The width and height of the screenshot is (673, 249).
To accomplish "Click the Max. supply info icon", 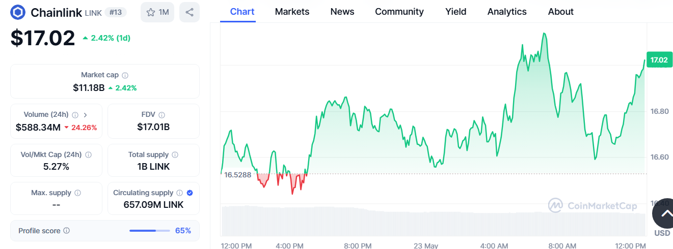I will (77, 193).
